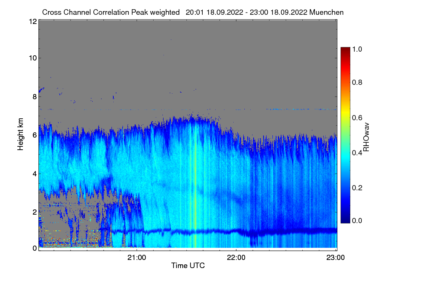This screenshot has width=443, height=295.
Task: Click the '0' height tick label
Action: click(x=34, y=248)
